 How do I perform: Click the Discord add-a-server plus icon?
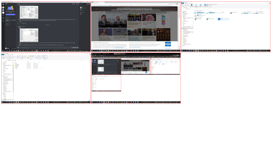click(x=3, y=15)
